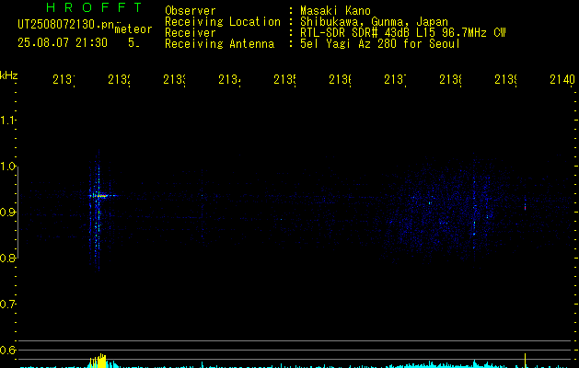Click the 0.9 frequency axis label
The width and height of the screenshot is (579, 368).
click(x=7, y=213)
